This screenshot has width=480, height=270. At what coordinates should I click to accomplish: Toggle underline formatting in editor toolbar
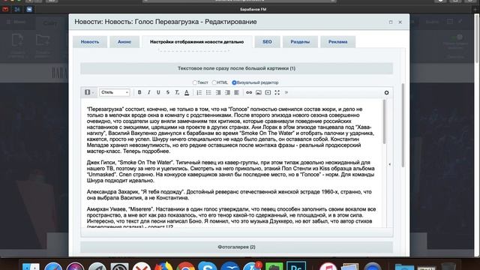click(158, 92)
